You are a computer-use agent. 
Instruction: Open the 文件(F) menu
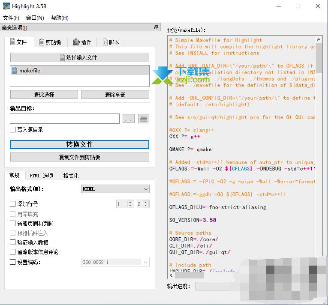tap(11, 18)
